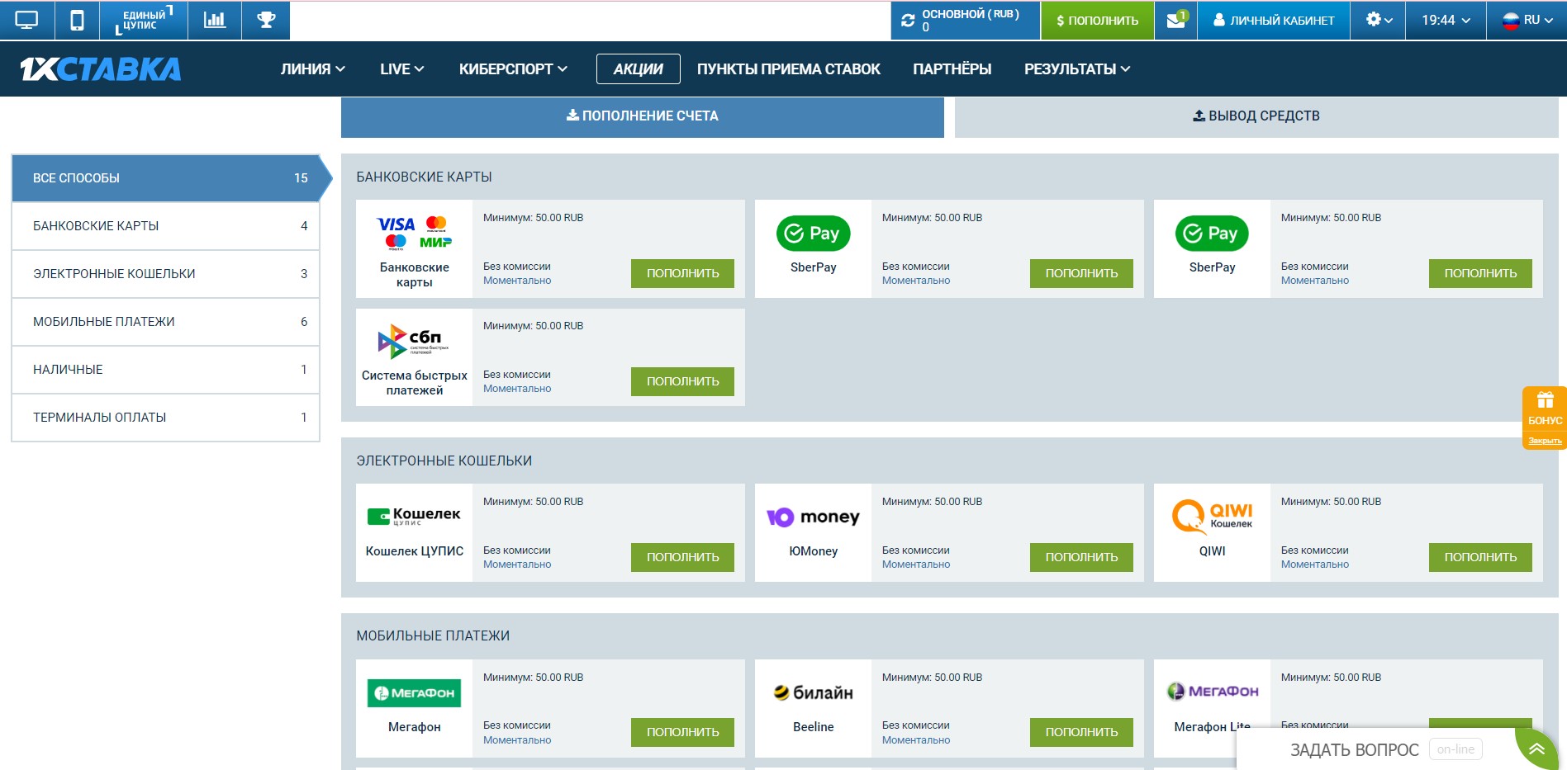Open the АКЦИИ menu item

pos(639,69)
